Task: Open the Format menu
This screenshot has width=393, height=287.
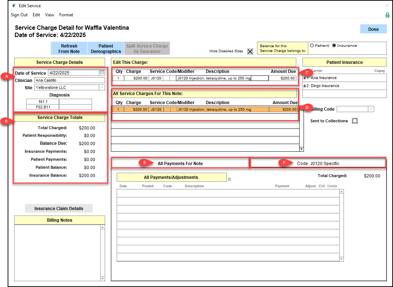Action: pyautogui.click(x=66, y=15)
